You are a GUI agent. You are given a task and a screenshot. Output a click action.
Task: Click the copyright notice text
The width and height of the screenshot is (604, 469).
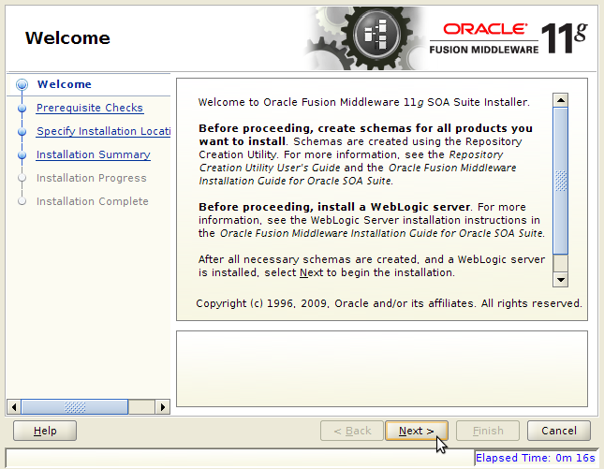(x=389, y=303)
